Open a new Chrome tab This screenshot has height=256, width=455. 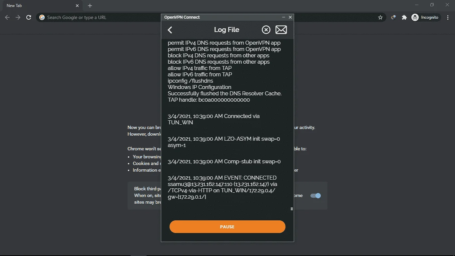90,6
